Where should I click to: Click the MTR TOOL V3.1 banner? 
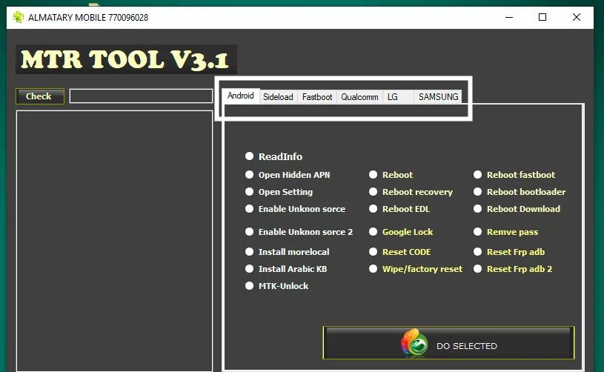126,59
